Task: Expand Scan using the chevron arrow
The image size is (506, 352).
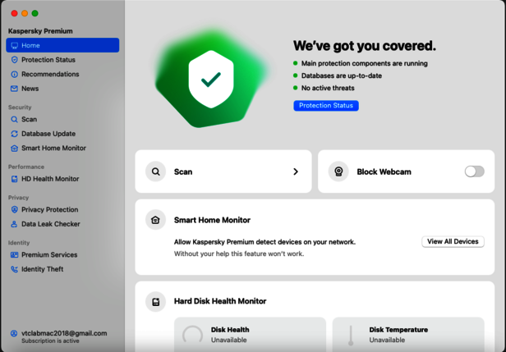Action: click(x=296, y=171)
